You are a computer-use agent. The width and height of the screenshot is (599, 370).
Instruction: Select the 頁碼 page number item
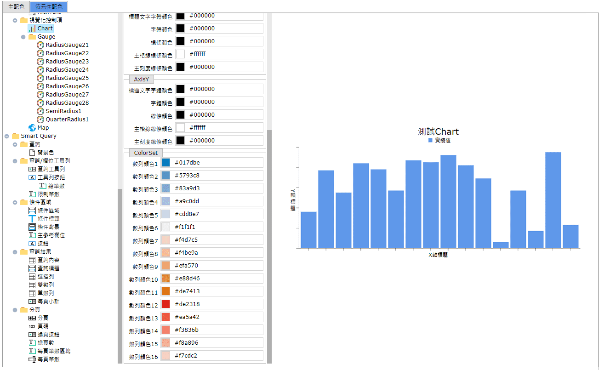[x=43, y=326]
